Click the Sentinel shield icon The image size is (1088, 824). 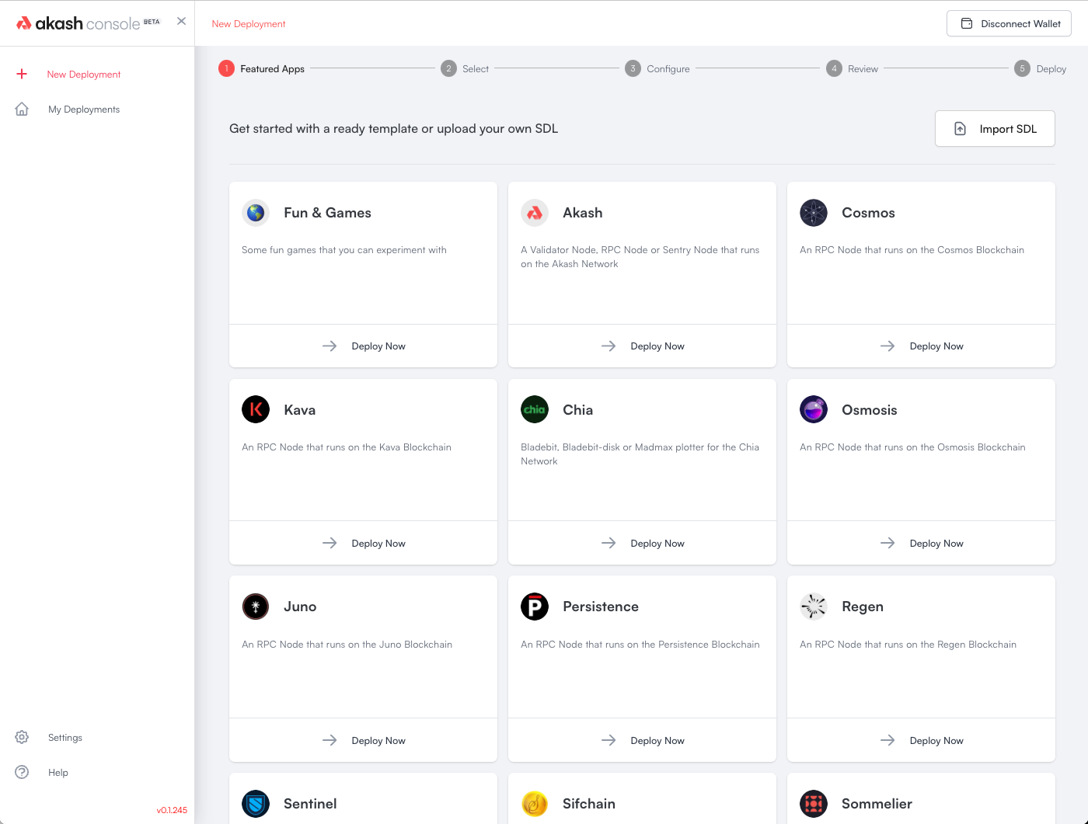click(256, 803)
